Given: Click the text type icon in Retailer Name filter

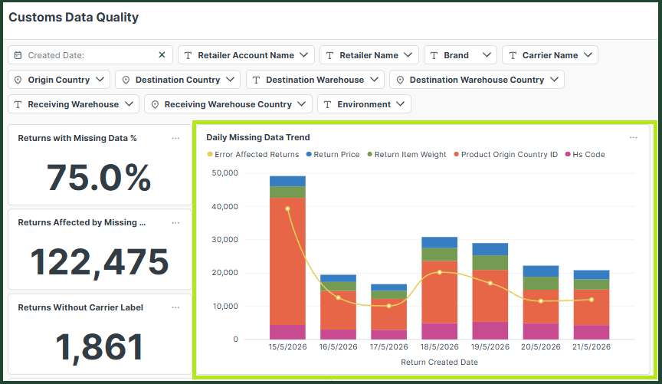Looking at the screenshot, I should coord(330,55).
